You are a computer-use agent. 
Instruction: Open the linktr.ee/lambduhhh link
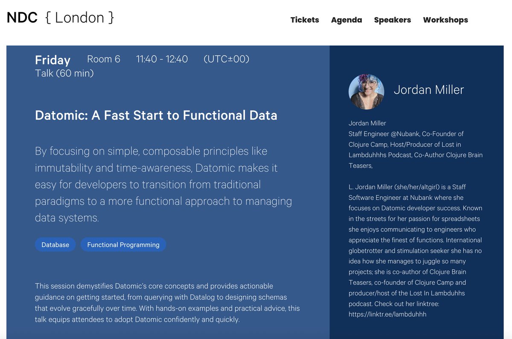[x=387, y=314]
